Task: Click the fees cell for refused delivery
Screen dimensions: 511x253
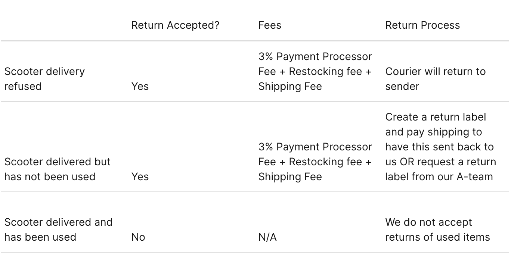Action: [x=315, y=71]
